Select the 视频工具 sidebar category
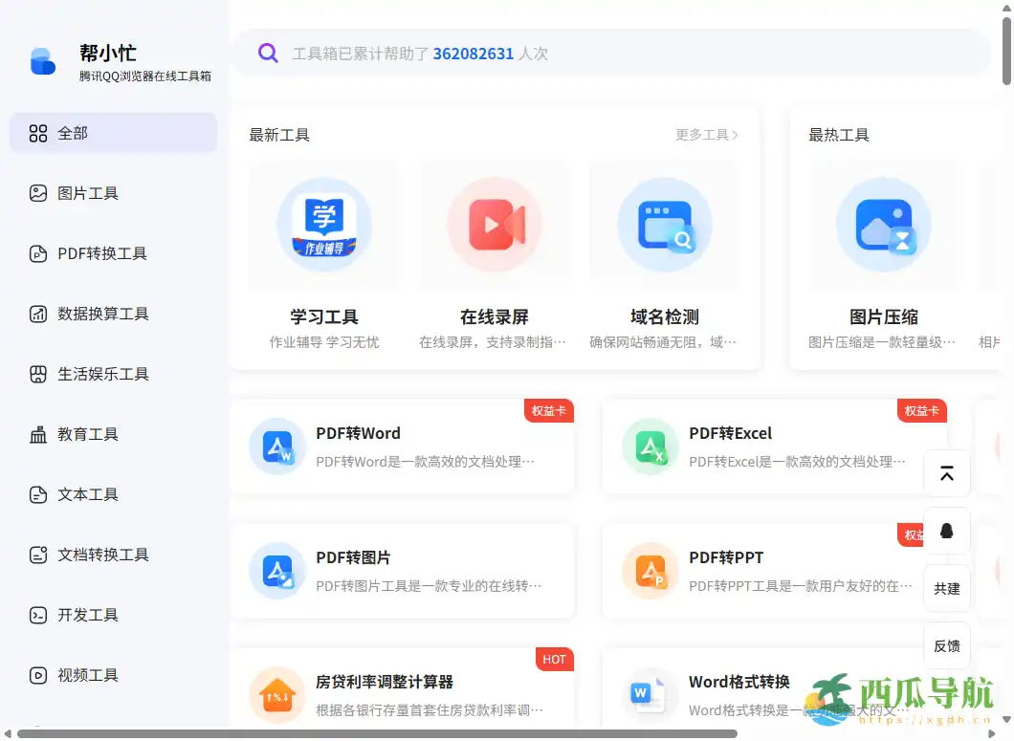This screenshot has width=1014, height=741. [86, 675]
